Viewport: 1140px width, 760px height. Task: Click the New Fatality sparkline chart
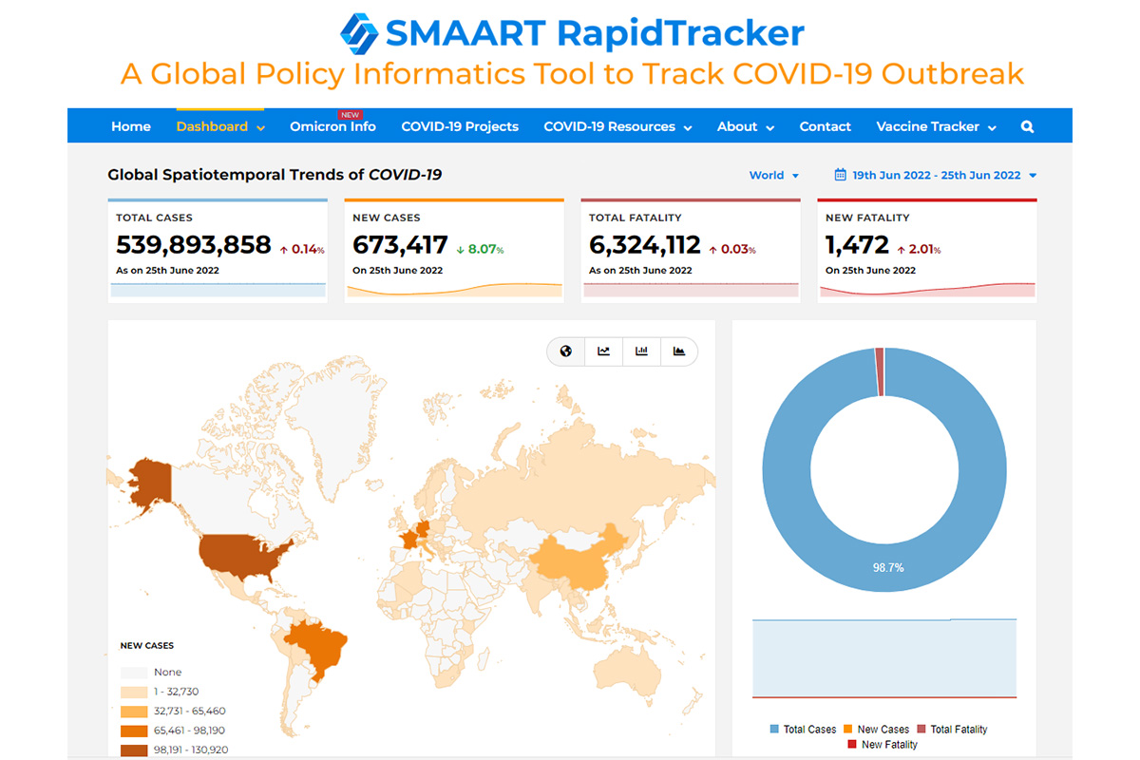[x=927, y=290]
